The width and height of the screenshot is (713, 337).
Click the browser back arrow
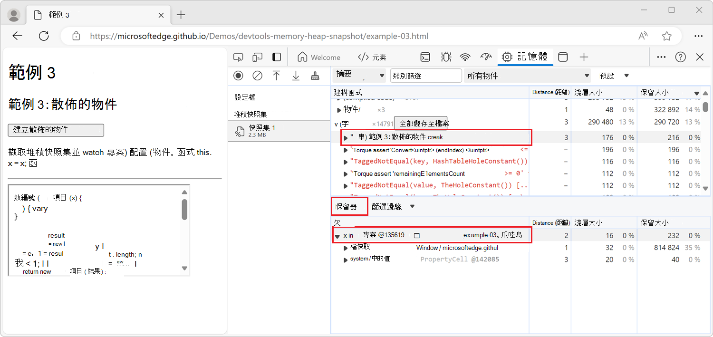tap(18, 36)
